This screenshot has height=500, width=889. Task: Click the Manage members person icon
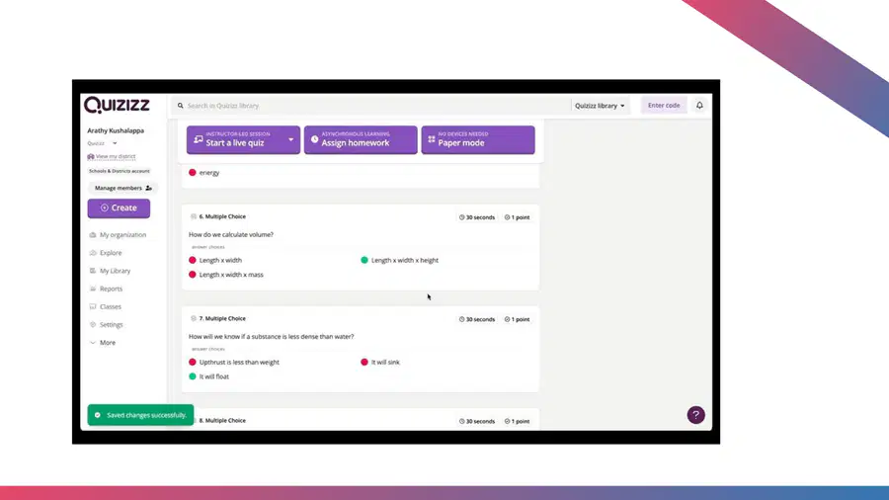pos(148,188)
